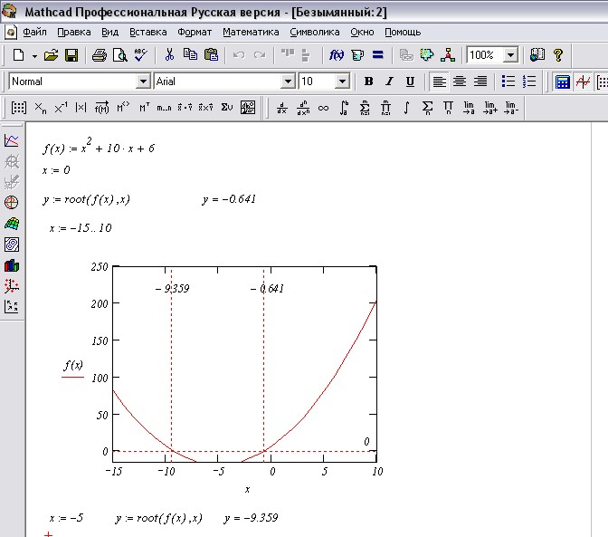Open the Calculator toolbar icon

point(562,82)
